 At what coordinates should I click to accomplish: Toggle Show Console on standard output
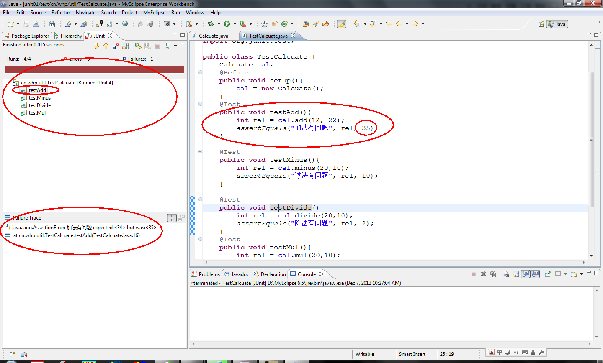click(525, 274)
